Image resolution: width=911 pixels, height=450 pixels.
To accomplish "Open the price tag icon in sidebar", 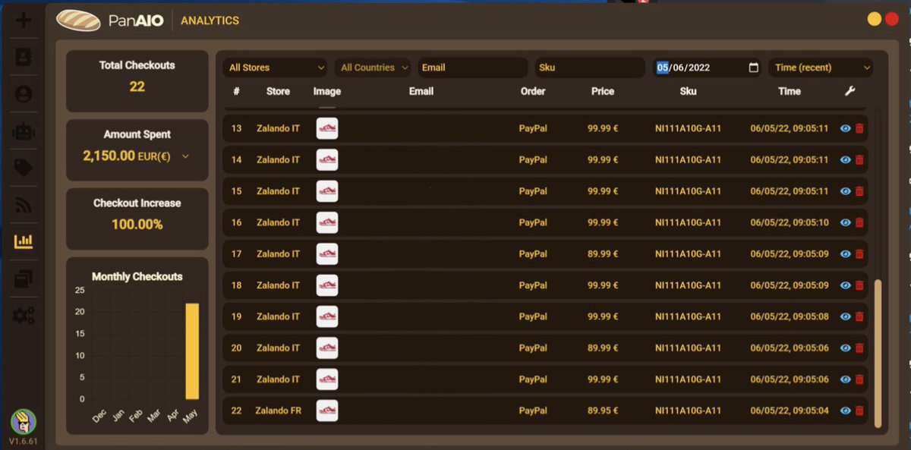I will pos(24,168).
